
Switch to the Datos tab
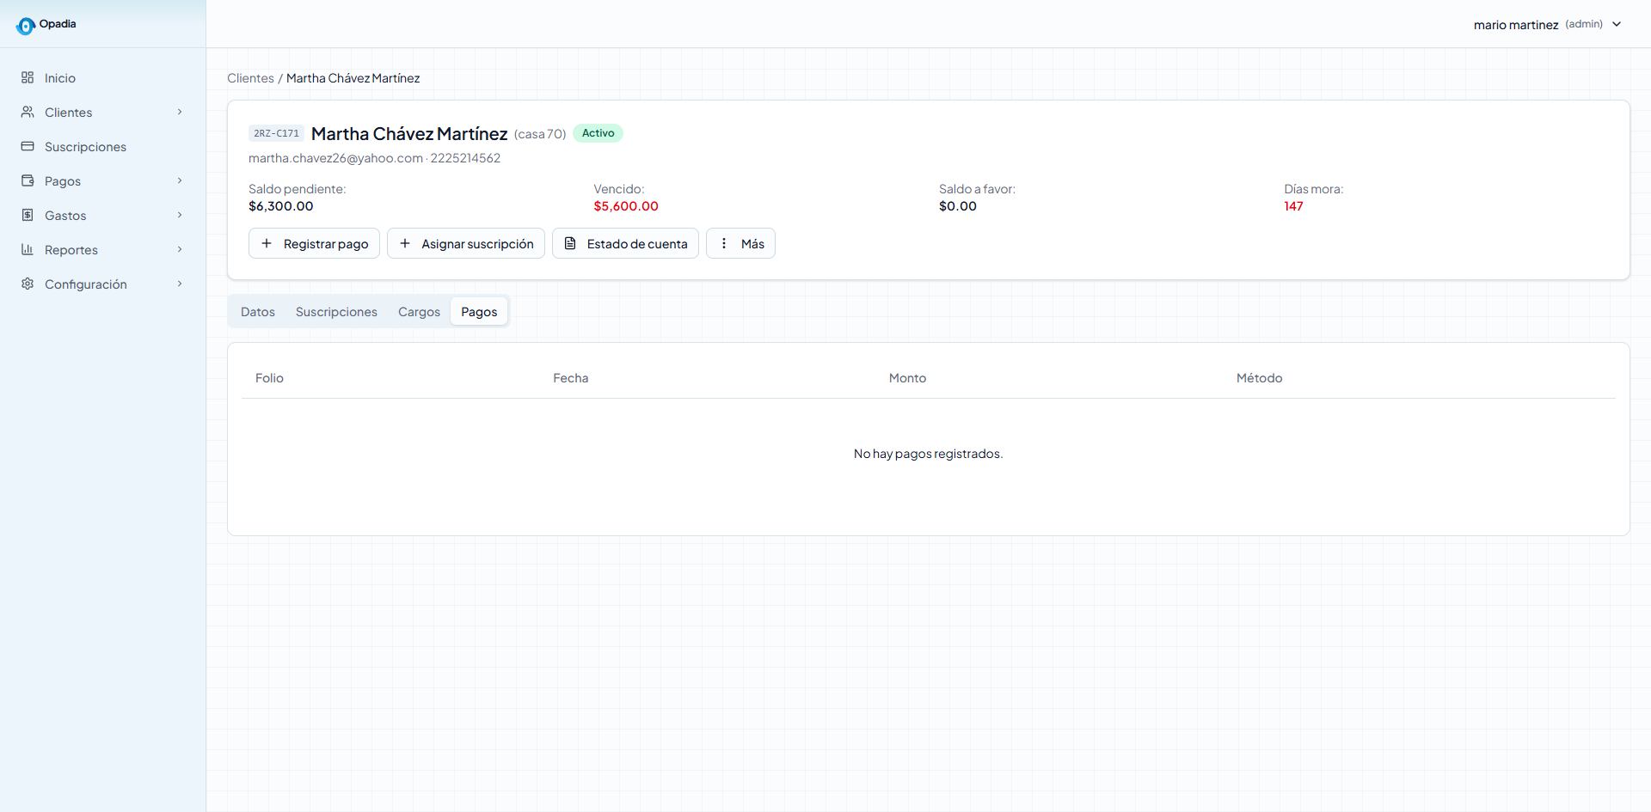258,312
